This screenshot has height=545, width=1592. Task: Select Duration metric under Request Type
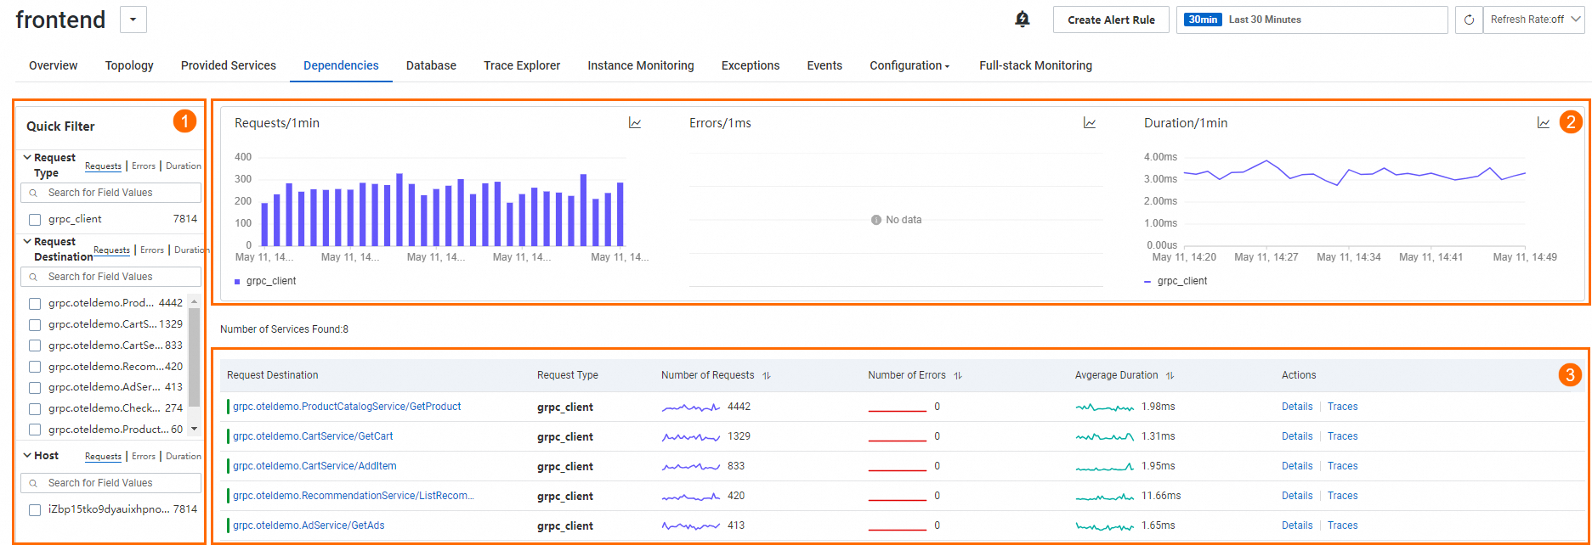[184, 166]
